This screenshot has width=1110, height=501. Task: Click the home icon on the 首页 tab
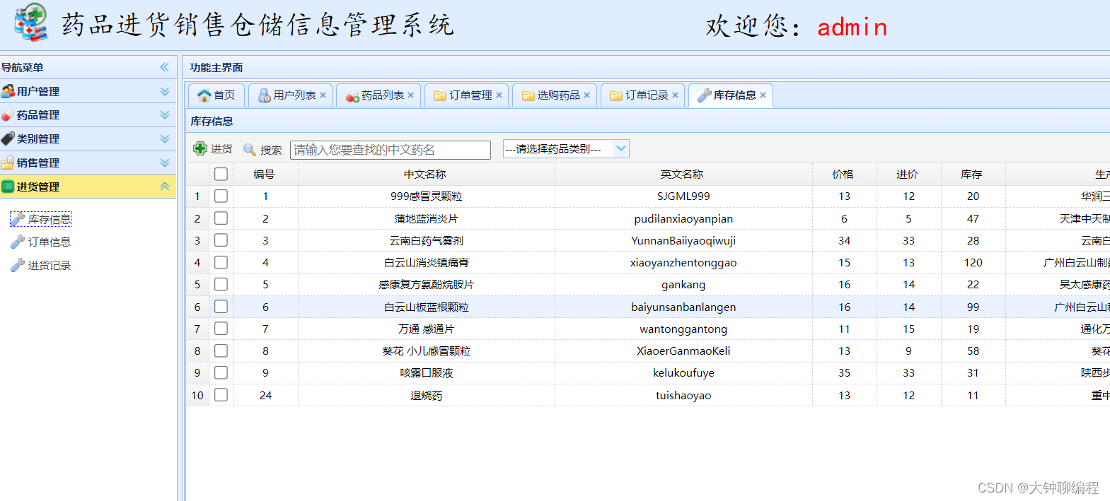click(x=204, y=95)
